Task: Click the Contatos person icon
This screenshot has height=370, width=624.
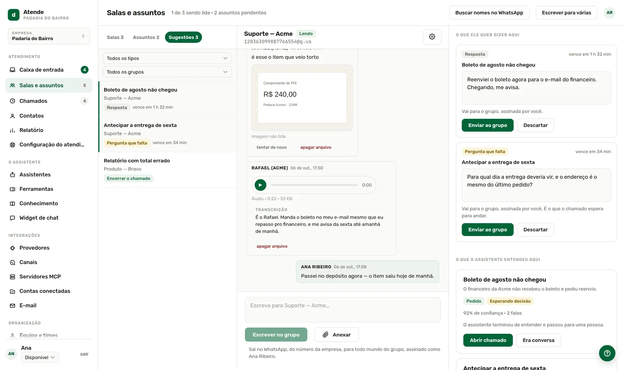Action: click(12, 116)
